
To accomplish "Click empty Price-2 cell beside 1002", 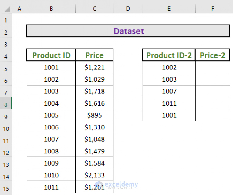I will tap(213, 67).
